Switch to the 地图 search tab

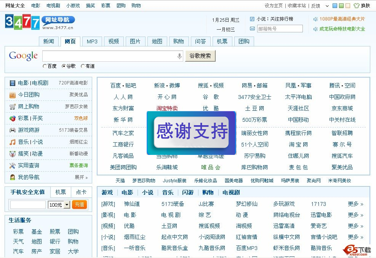(x=157, y=41)
